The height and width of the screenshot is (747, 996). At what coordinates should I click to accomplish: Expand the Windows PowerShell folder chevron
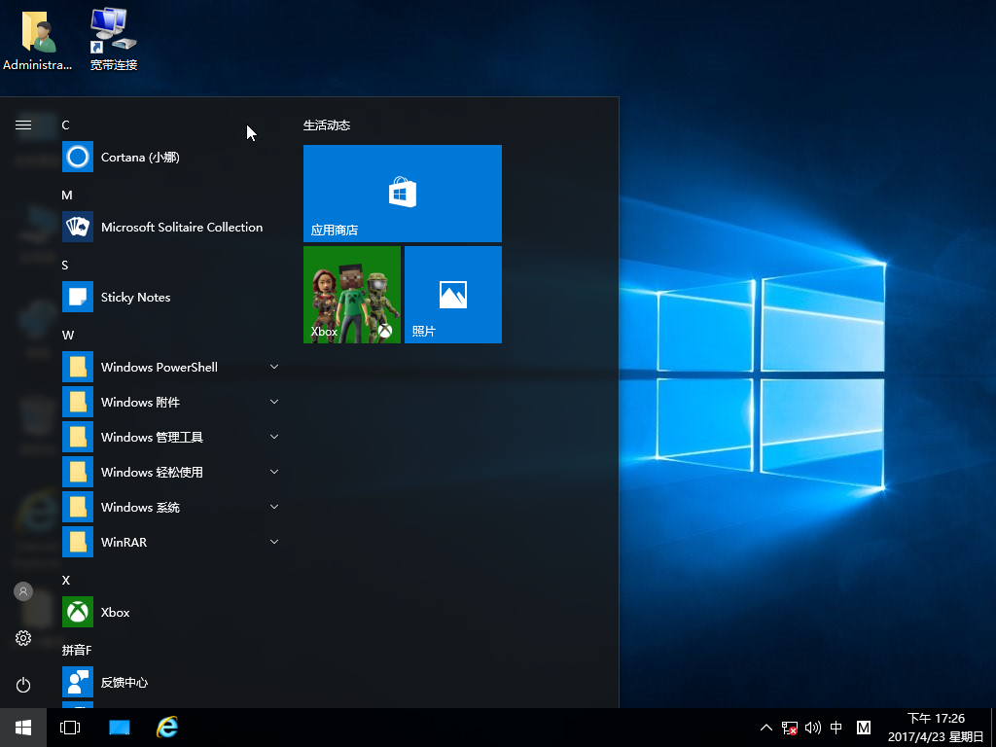tap(274, 367)
